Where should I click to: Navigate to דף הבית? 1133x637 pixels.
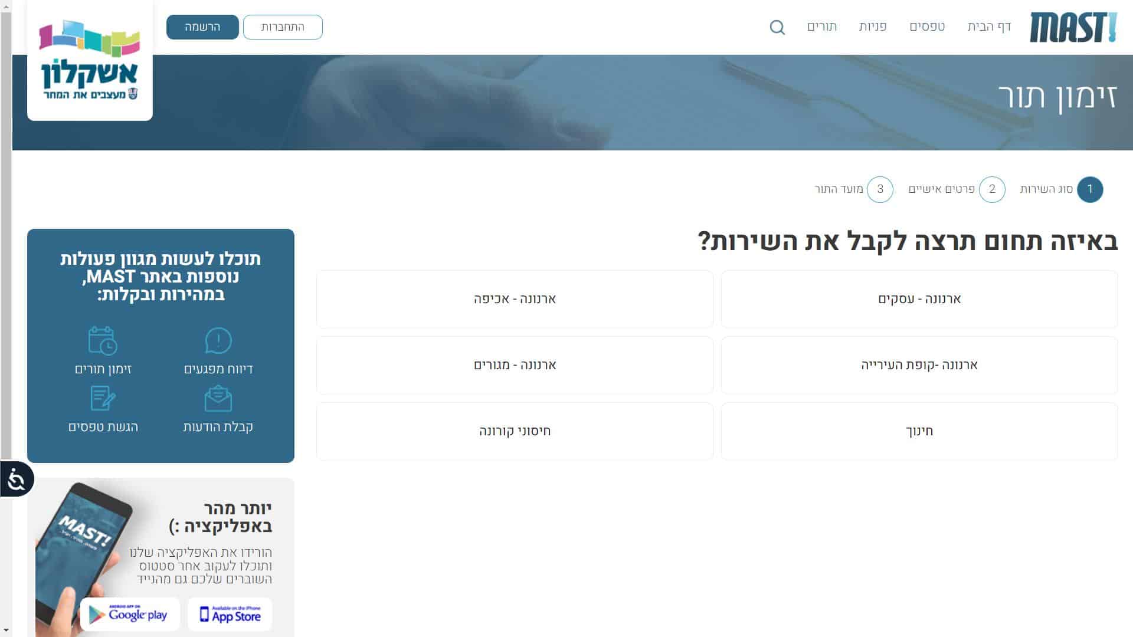point(988,27)
